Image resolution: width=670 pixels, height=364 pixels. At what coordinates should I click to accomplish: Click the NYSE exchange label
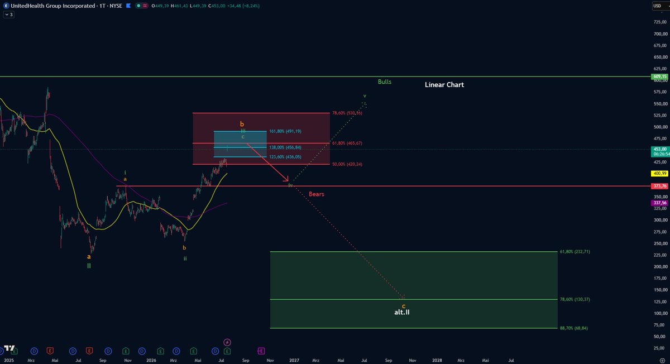point(116,6)
